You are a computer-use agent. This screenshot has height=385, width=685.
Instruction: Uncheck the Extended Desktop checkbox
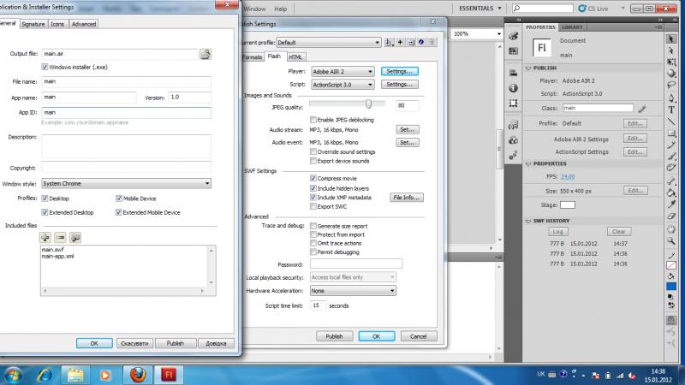pyautogui.click(x=45, y=212)
